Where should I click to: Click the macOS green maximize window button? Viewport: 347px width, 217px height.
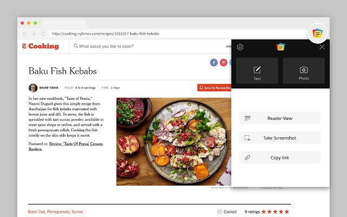pyautogui.click(x=35, y=23)
